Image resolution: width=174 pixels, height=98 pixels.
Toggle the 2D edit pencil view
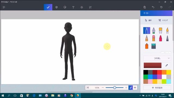(130, 88)
